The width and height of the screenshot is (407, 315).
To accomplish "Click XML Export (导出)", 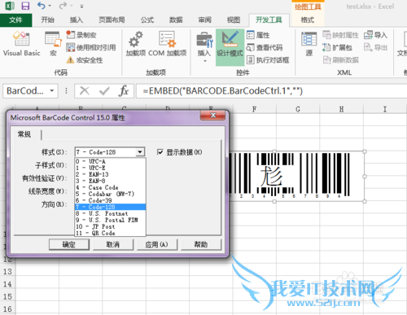I will click(x=375, y=47).
